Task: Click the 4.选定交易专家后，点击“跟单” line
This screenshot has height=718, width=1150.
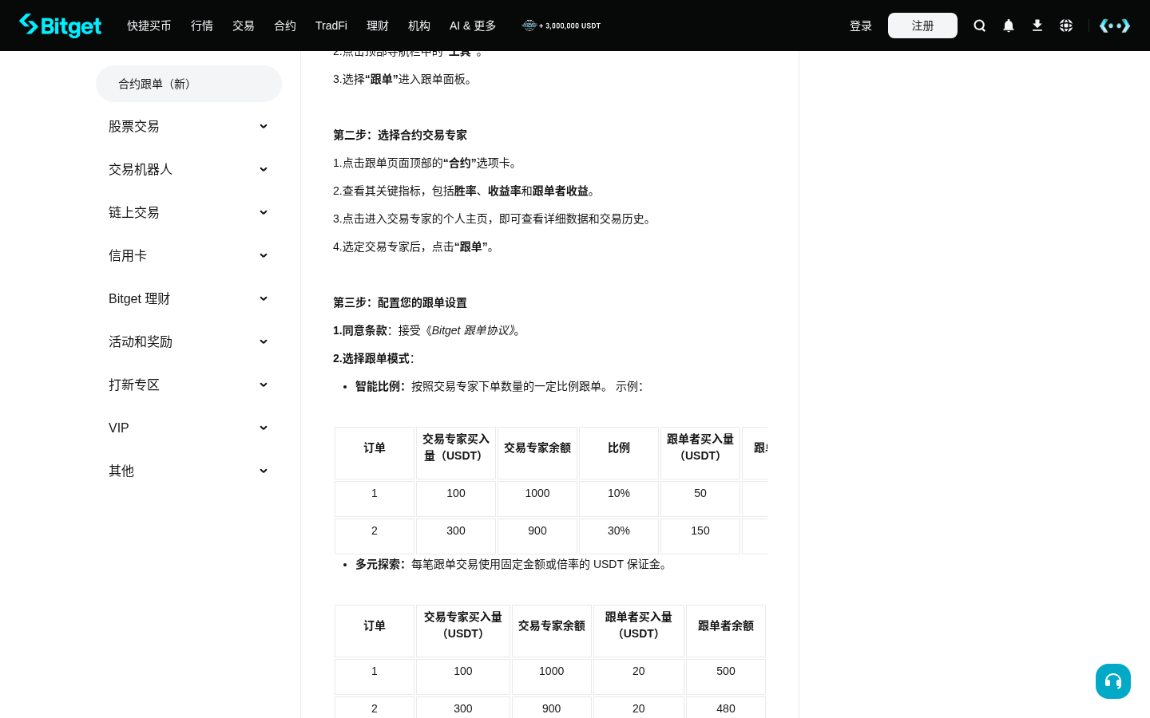Action: pos(415,247)
